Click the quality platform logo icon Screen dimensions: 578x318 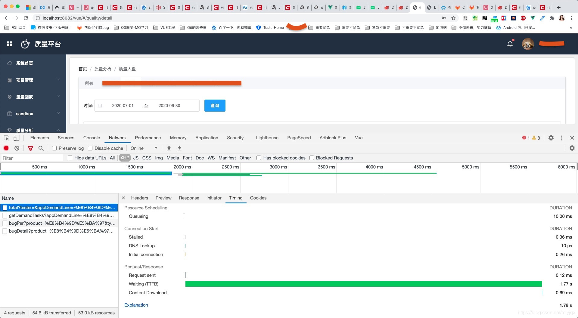(x=25, y=44)
